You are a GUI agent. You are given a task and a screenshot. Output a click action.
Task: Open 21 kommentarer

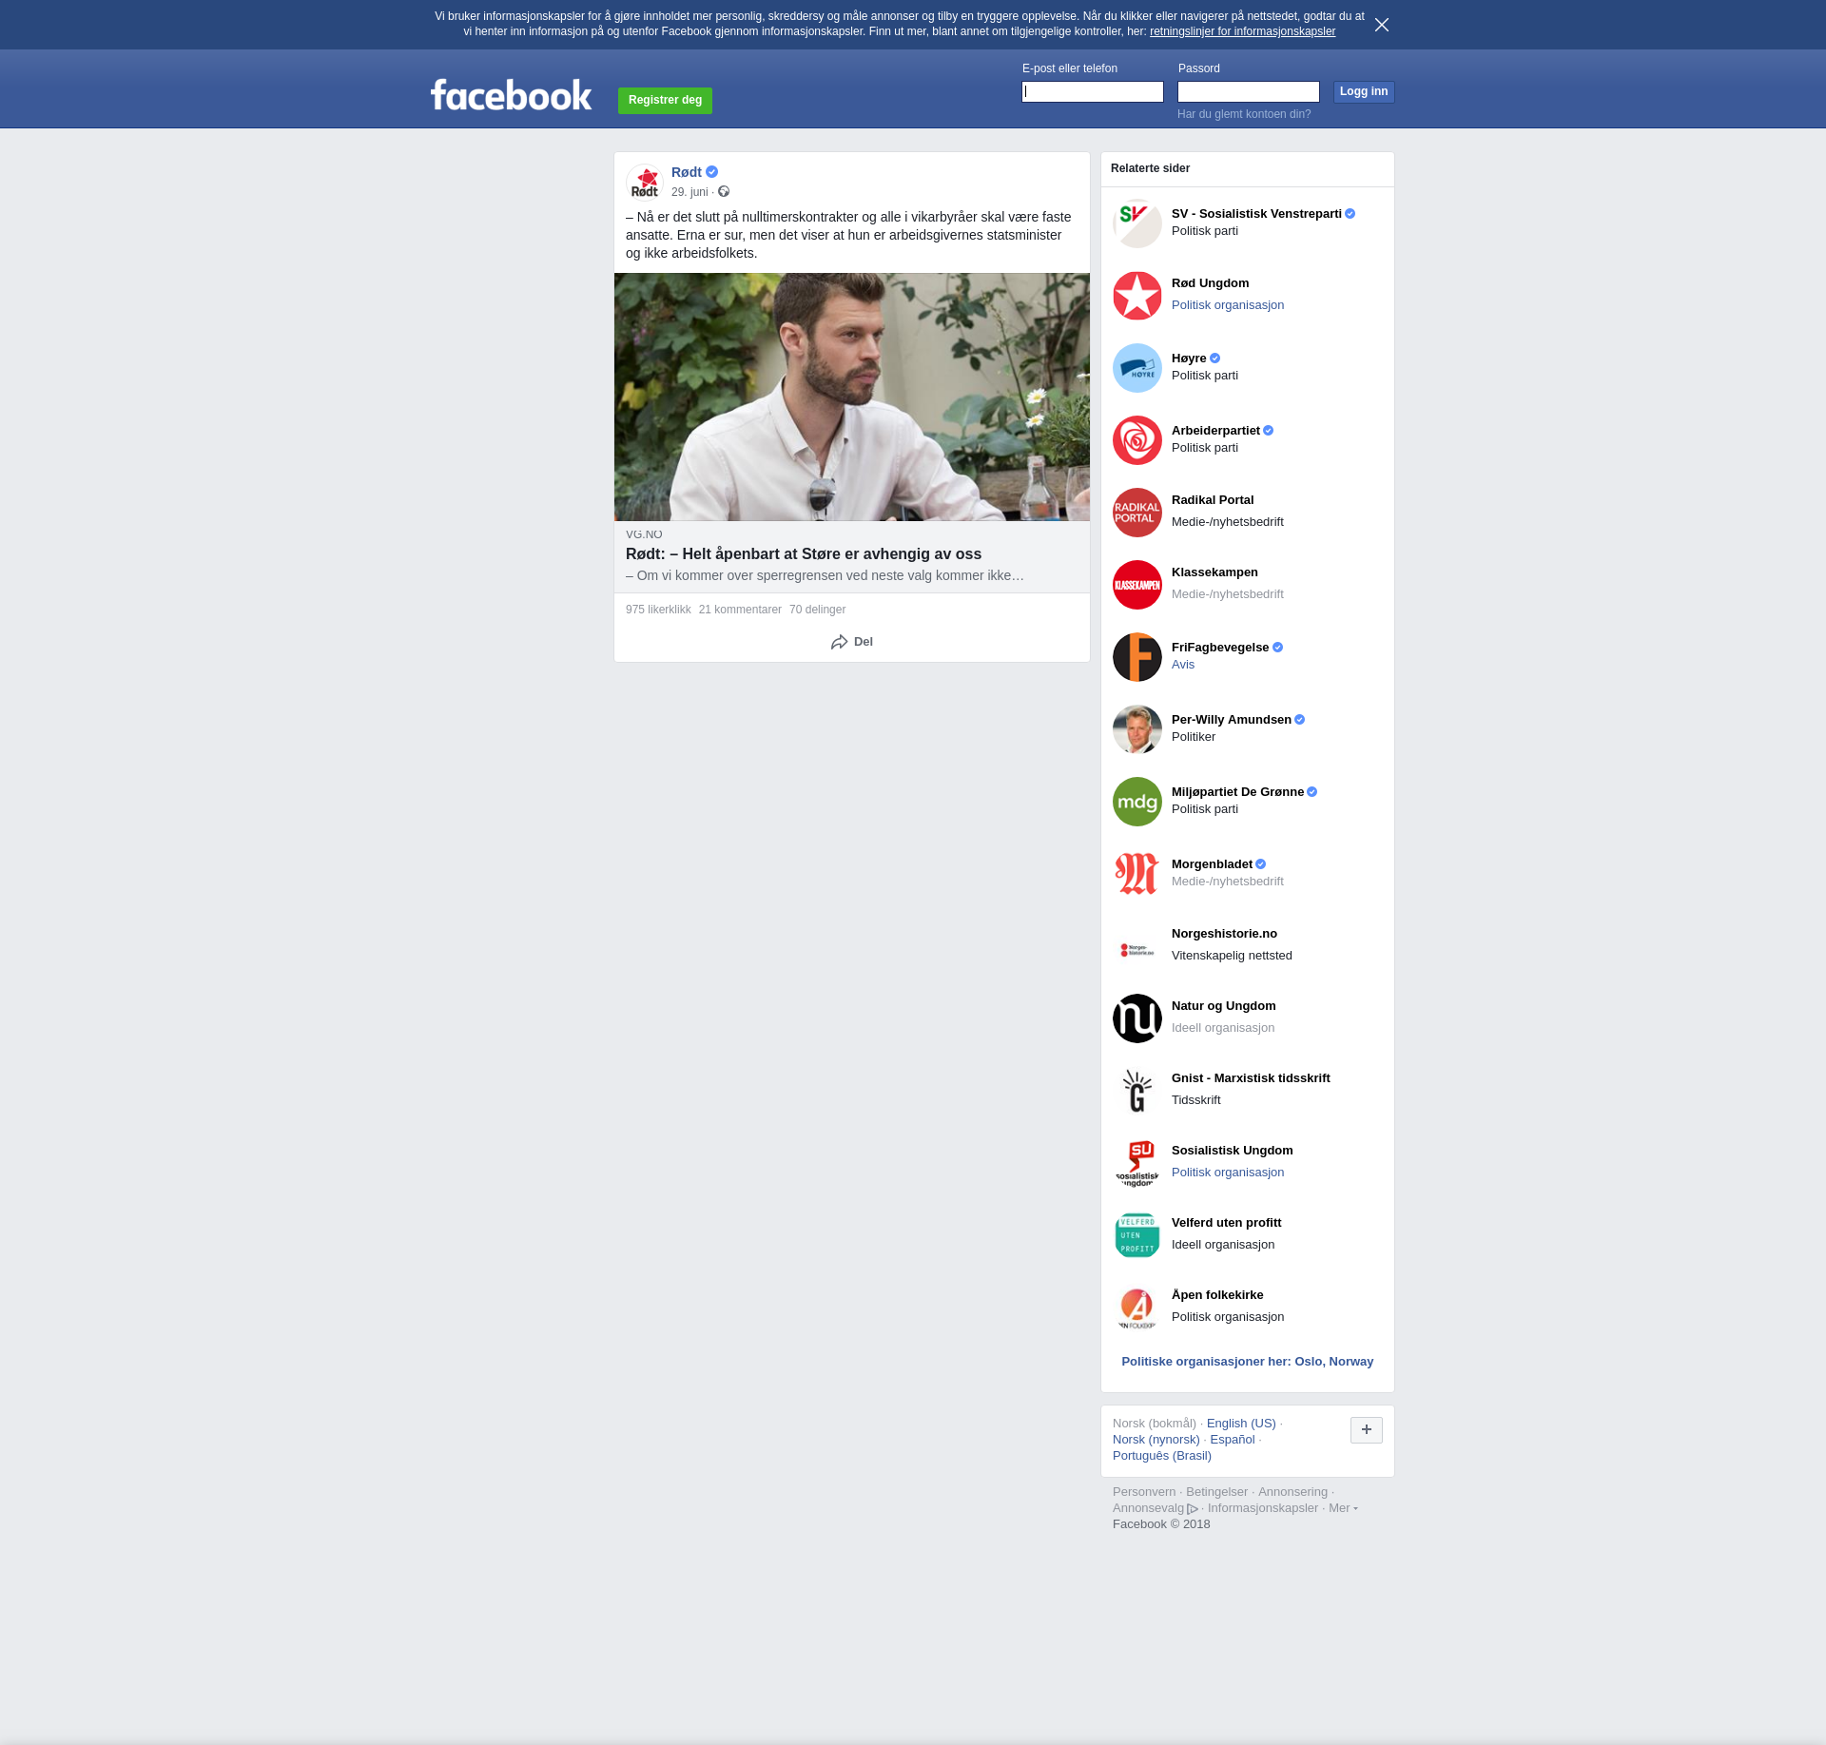[740, 610]
